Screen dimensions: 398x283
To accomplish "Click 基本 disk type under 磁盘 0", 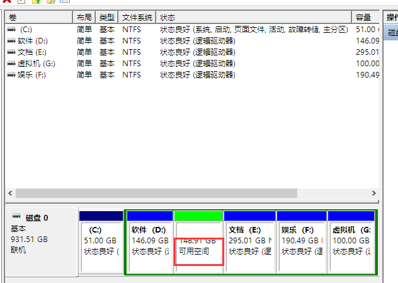I will [x=18, y=229].
